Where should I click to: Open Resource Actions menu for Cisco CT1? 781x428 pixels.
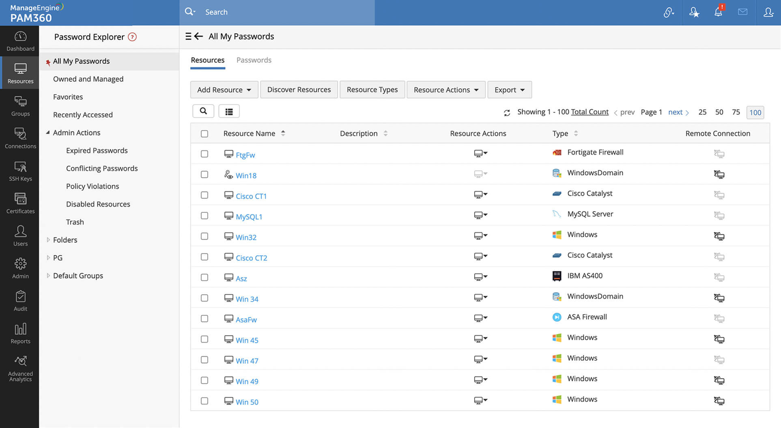point(480,195)
